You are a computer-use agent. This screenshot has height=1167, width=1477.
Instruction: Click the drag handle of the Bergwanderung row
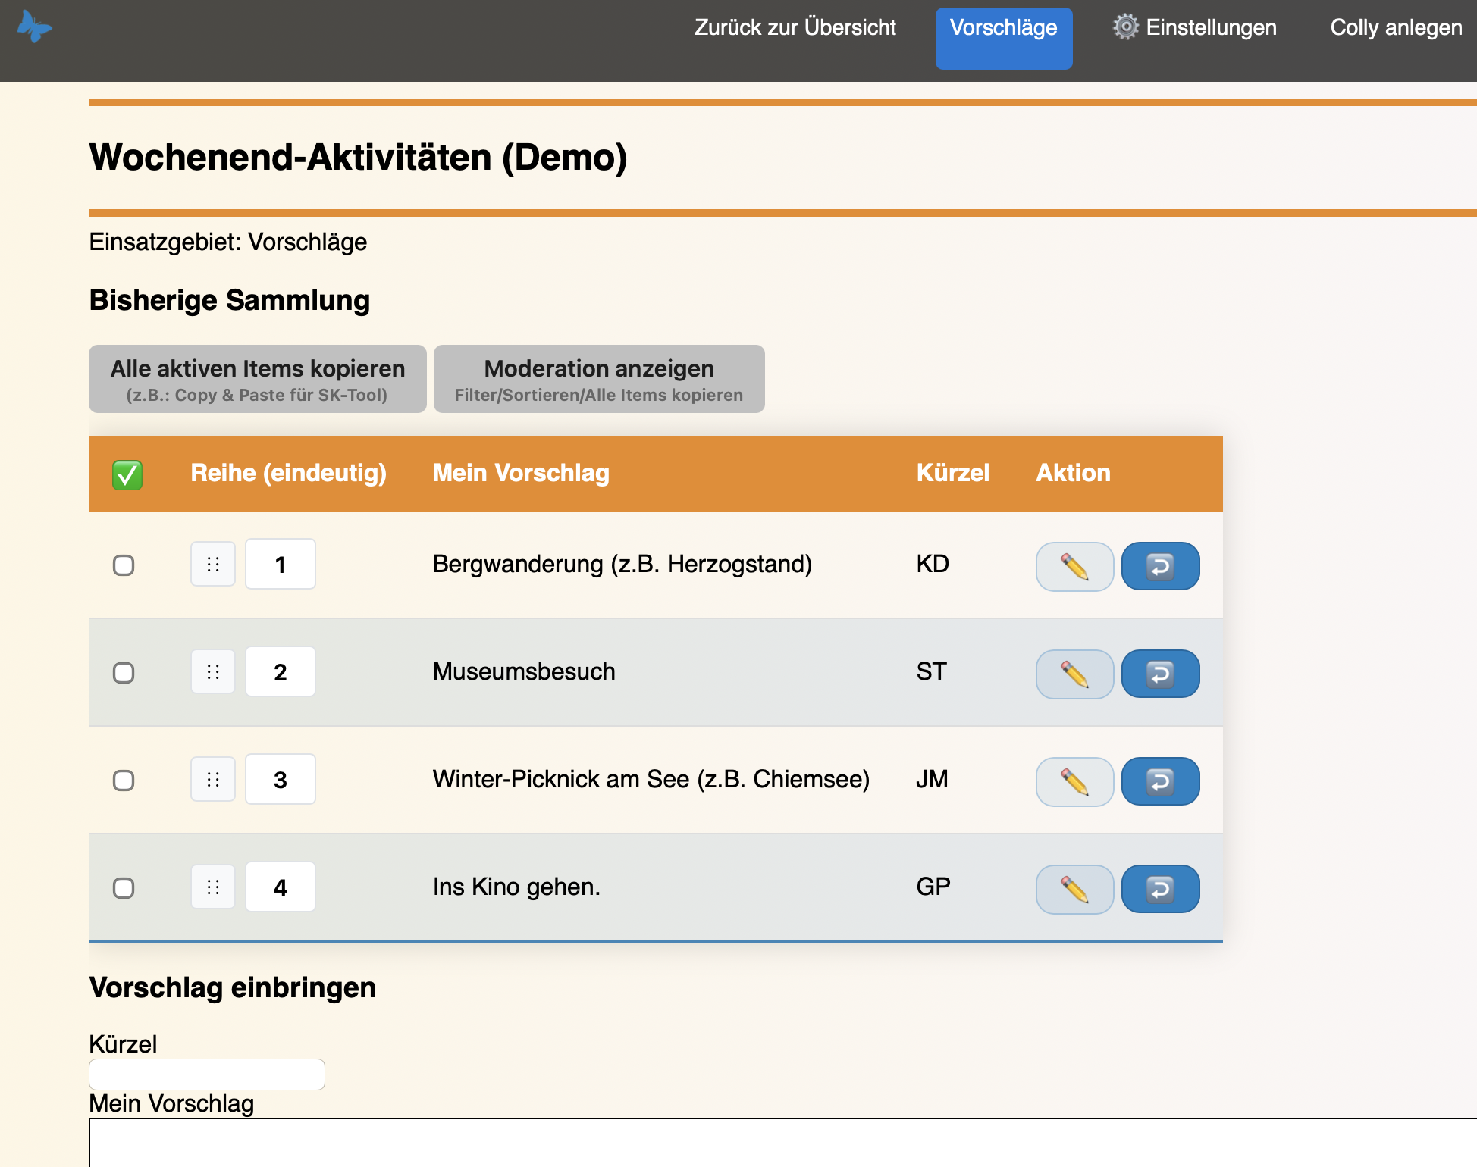(x=213, y=565)
